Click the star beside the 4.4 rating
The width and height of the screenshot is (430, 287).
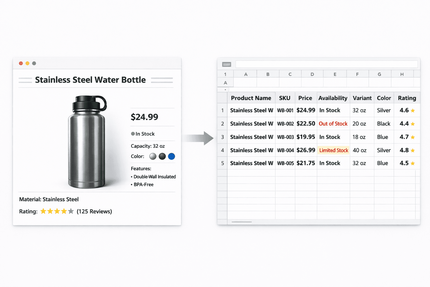[413, 124]
